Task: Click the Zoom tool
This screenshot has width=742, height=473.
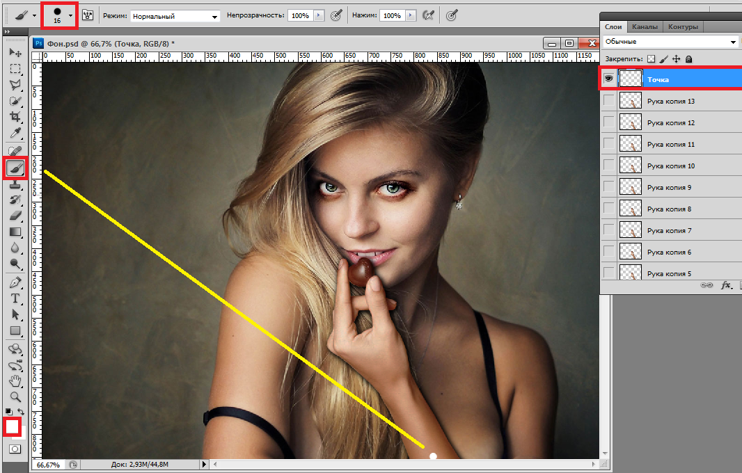Action: 15,396
